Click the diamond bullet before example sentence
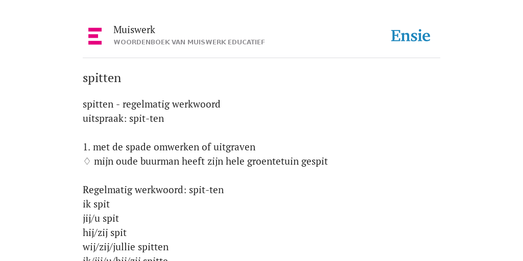The height and width of the screenshot is (261, 523). [87, 162]
